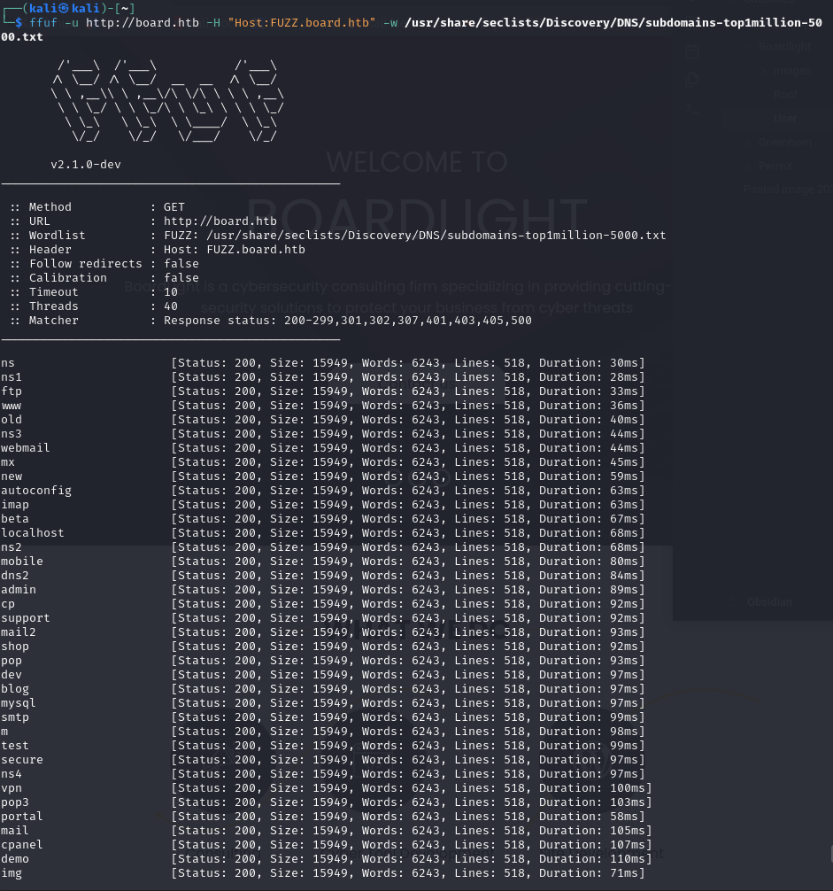Screen dimensions: 833x891
Task: Click the 'admin' result row name
Action: (19, 590)
